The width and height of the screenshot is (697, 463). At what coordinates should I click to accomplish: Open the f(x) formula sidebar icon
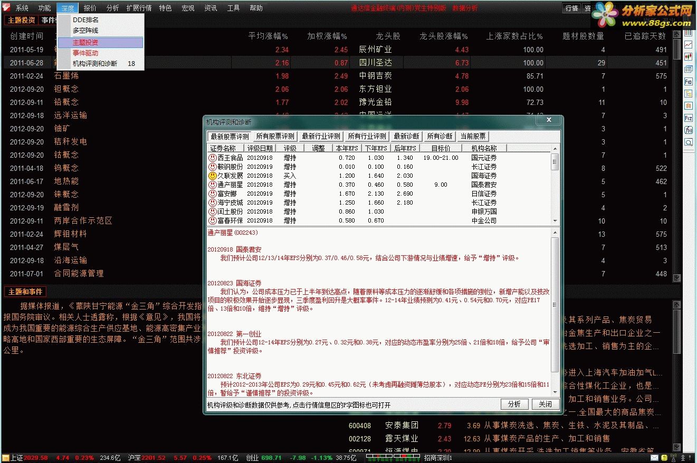689,130
